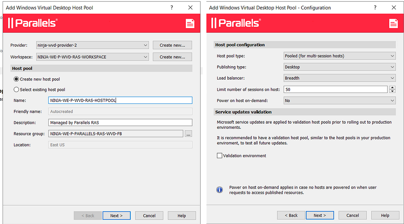Click the Limit number of sessions on host label
The height and width of the screenshot is (224, 404).
(248, 90)
